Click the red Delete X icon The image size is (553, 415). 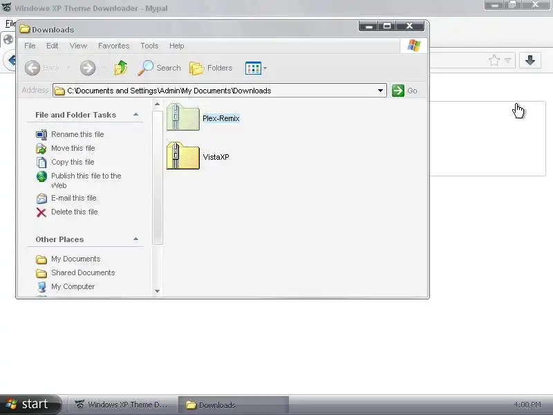[41, 212]
